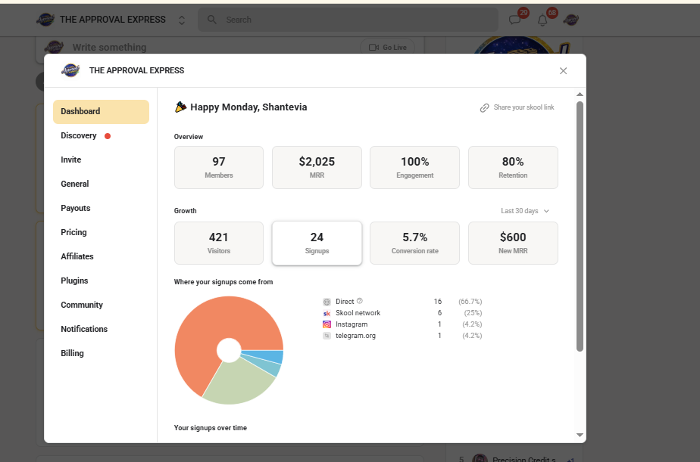Click the Go Live button behind the modal
The height and width of the screenshot is (462, 700).
(388, 47)
